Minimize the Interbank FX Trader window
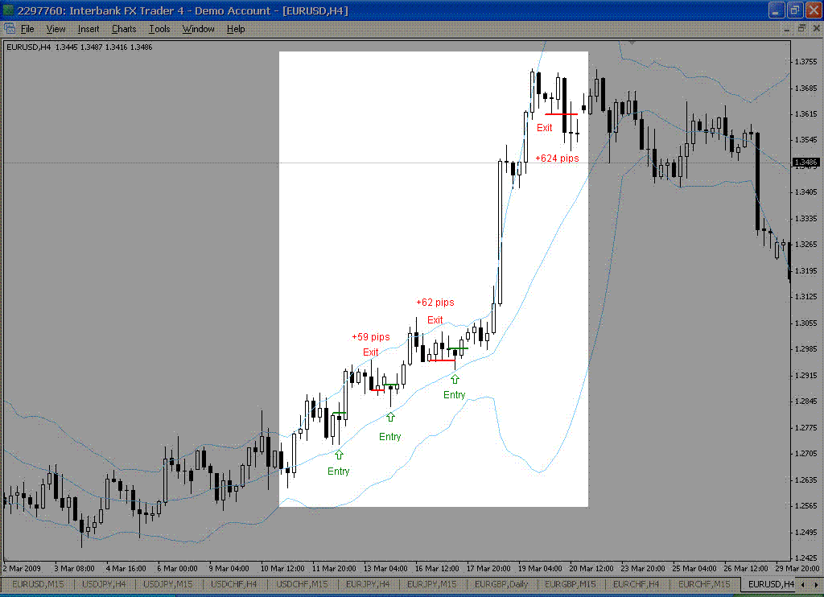Image resolution: width=824 pixels, height=597 pixels. pyautogui.click(x=777, y=10)
